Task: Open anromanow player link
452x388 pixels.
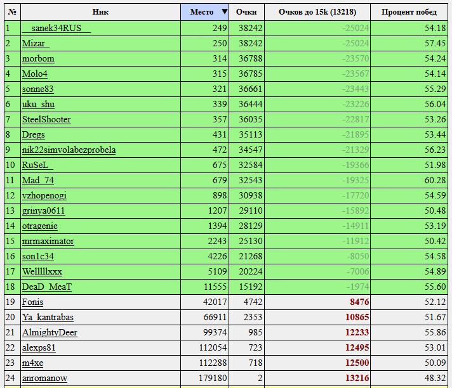Action: (x=44, y=378)
